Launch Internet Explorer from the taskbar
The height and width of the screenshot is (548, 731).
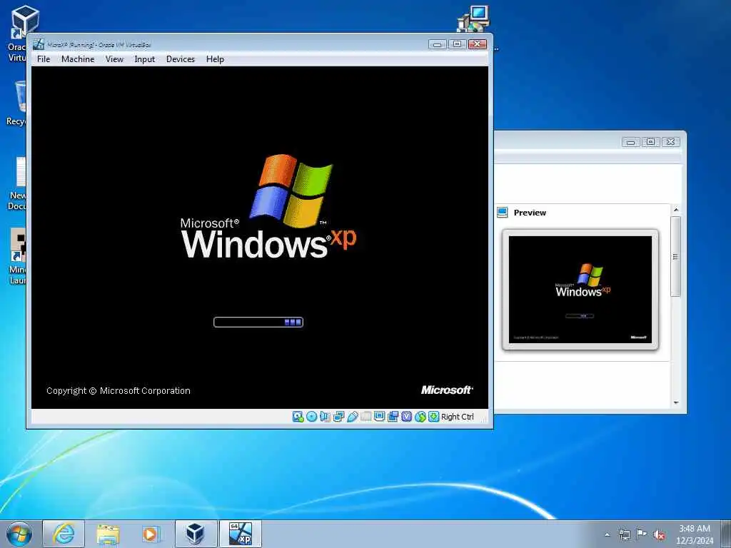[x=64, y=534]
